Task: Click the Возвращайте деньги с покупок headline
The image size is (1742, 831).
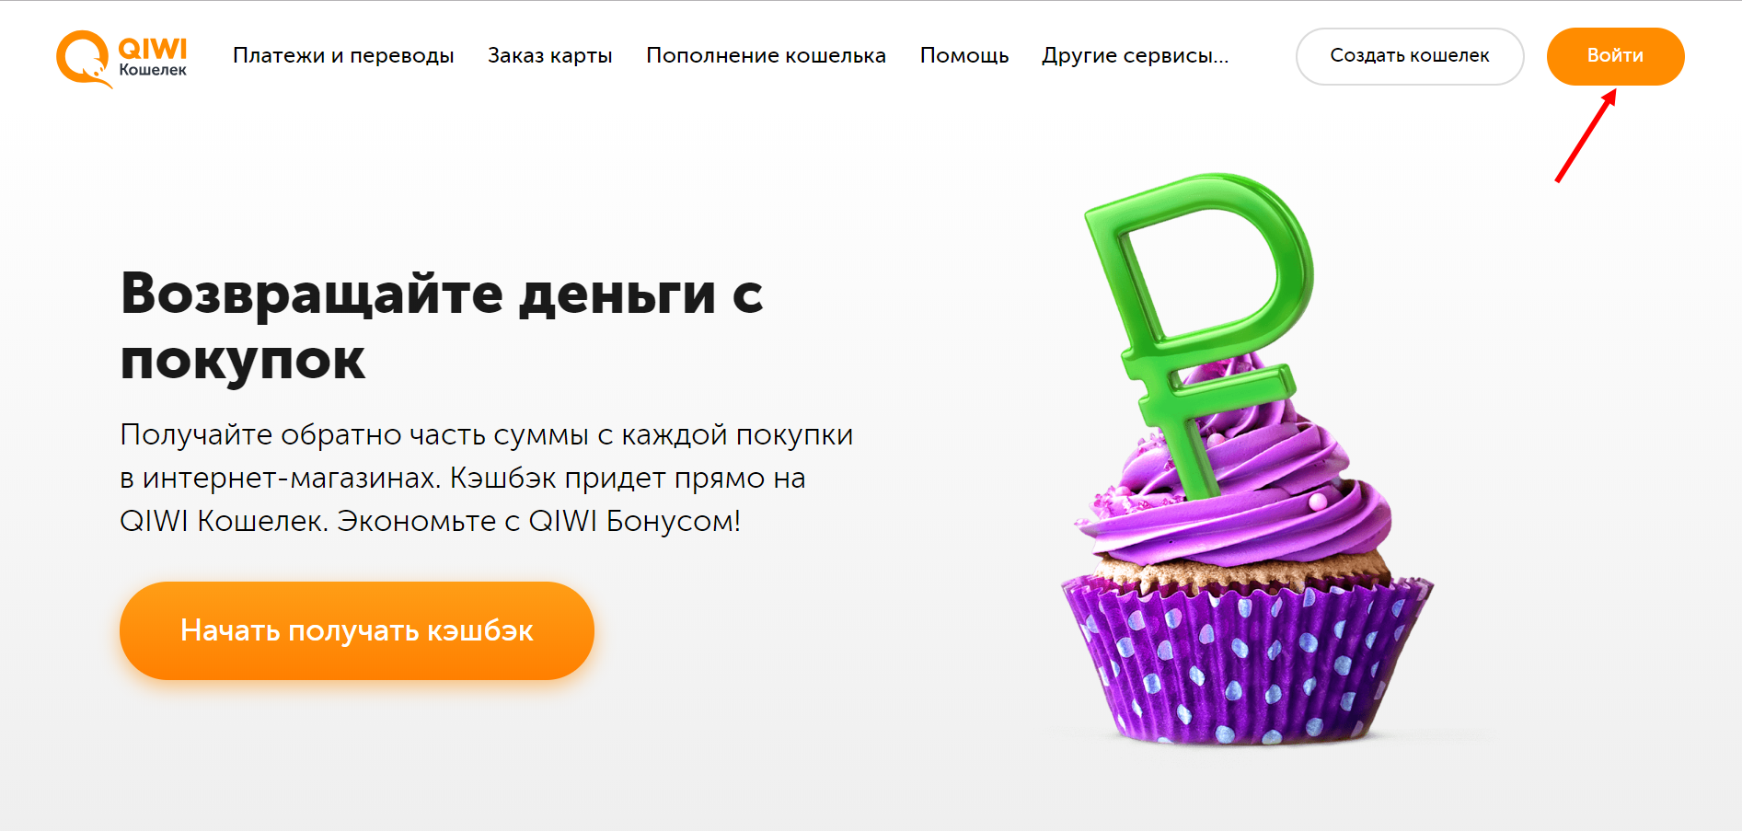Action: 442,326
